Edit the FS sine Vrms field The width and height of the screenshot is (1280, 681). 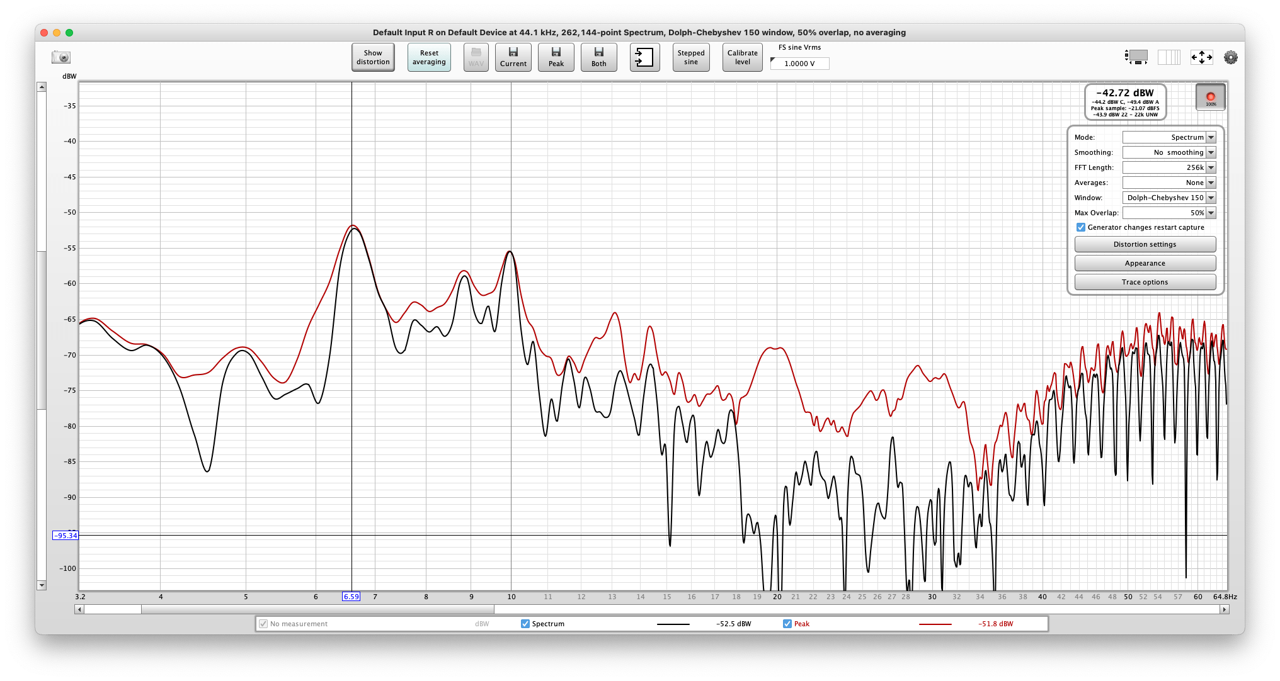pyautogui.click(x=800, y=64)
